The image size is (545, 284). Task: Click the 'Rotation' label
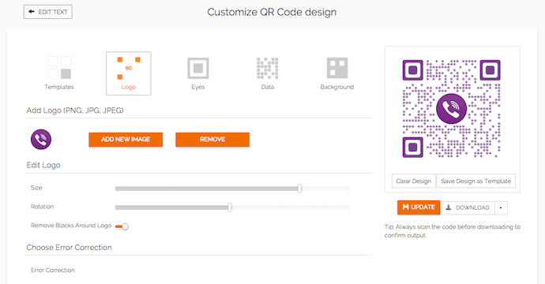click(42, 207)
